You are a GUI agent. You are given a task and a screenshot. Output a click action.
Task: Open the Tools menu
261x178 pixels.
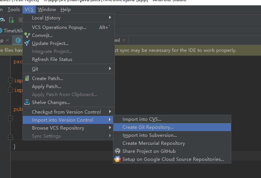coord(13,10)
